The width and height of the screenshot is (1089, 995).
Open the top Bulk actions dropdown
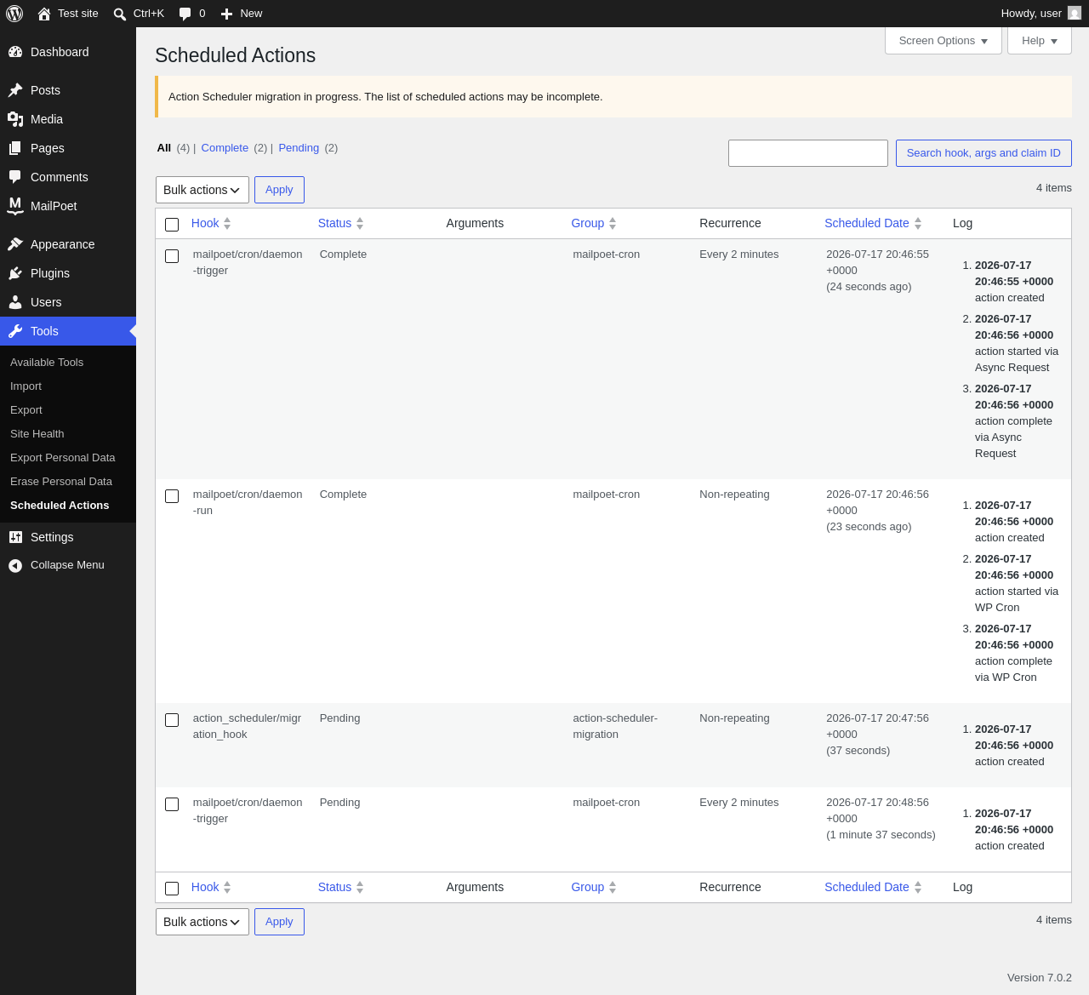pyautogui.click(x=202, y=190)
